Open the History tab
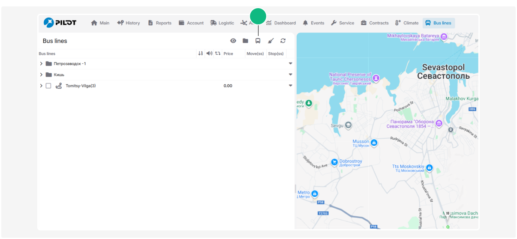This screenshot has width=517, height=239. 129,23
